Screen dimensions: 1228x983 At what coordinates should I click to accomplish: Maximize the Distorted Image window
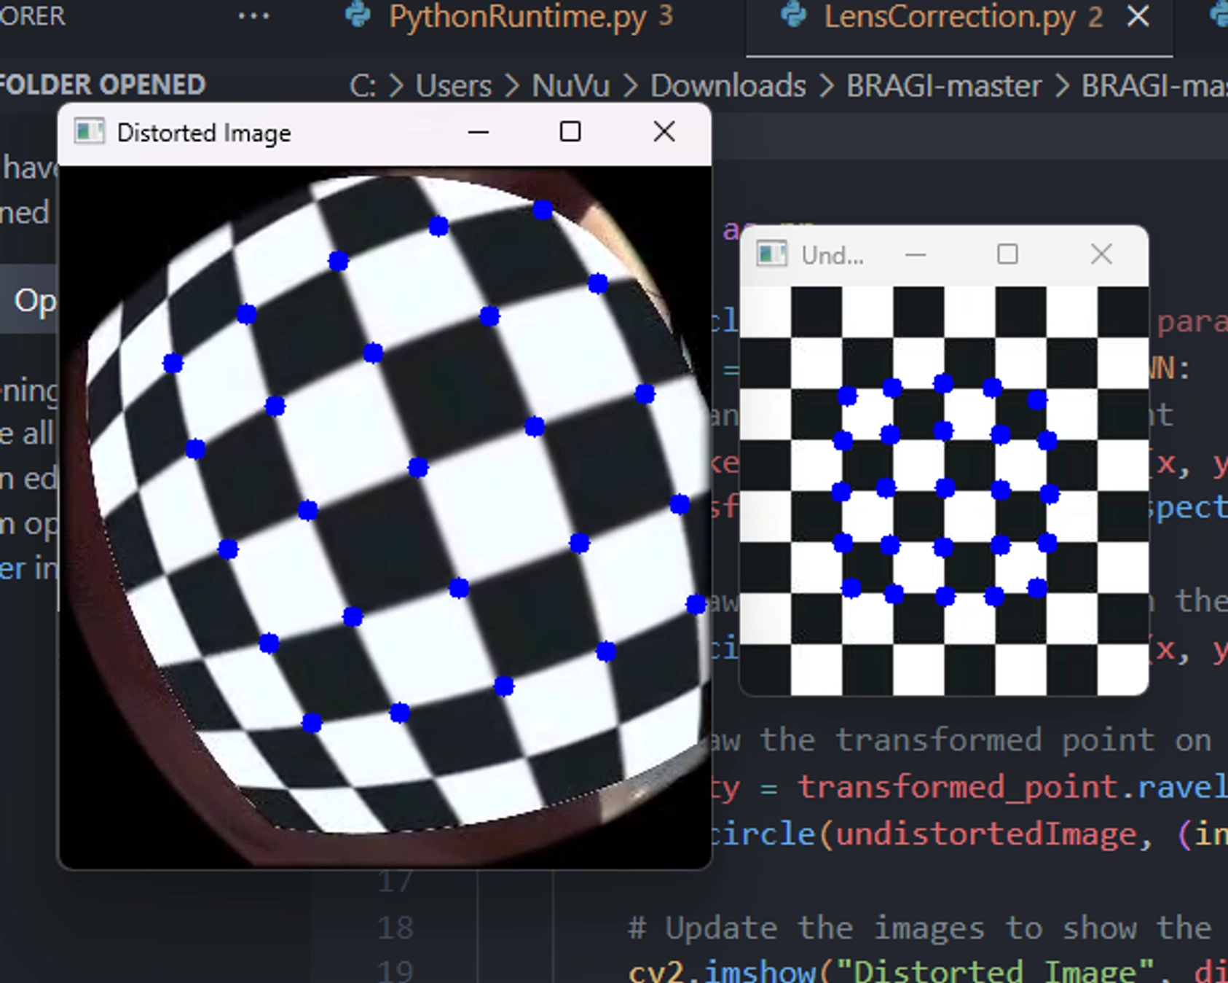571,132
